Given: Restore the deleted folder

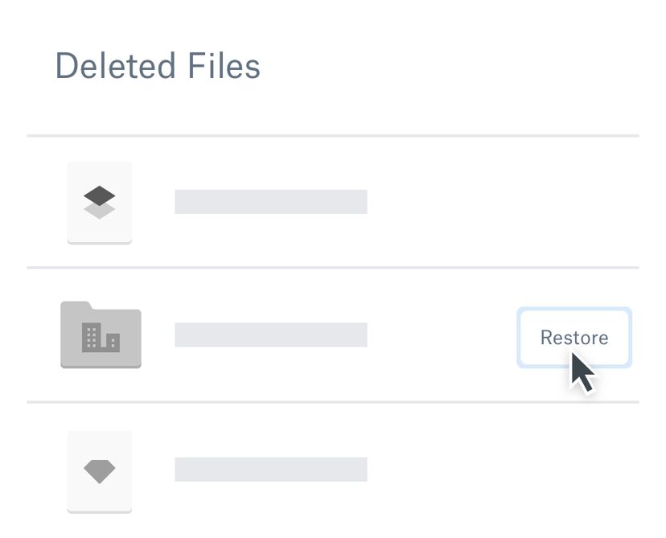Looking at the screenshot, I should (573, 338).
